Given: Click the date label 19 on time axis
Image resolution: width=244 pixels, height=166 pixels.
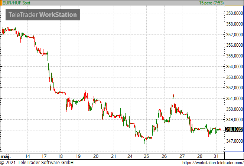Looking at the screenshot, I should pyautogui.click(x=78, y=156).
